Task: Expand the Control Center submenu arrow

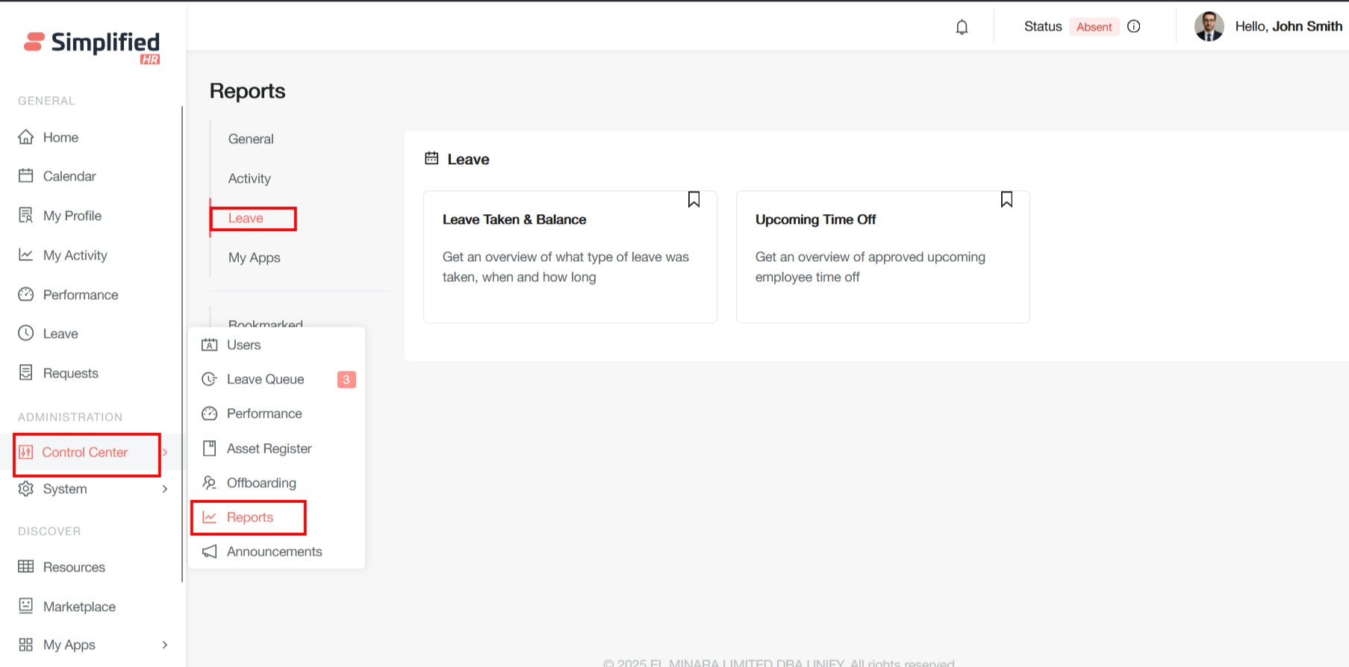Action: click(165, 453)
